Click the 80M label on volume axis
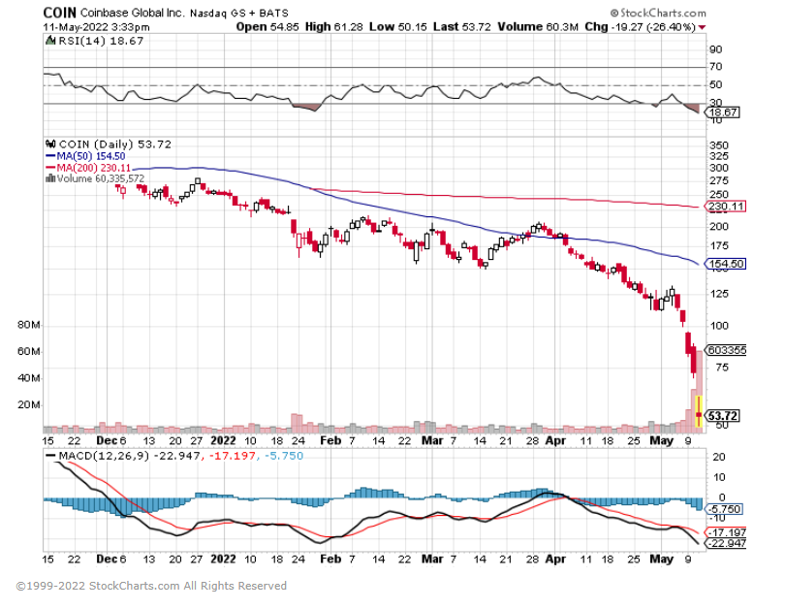785x609 pixels. coord(28,325)
